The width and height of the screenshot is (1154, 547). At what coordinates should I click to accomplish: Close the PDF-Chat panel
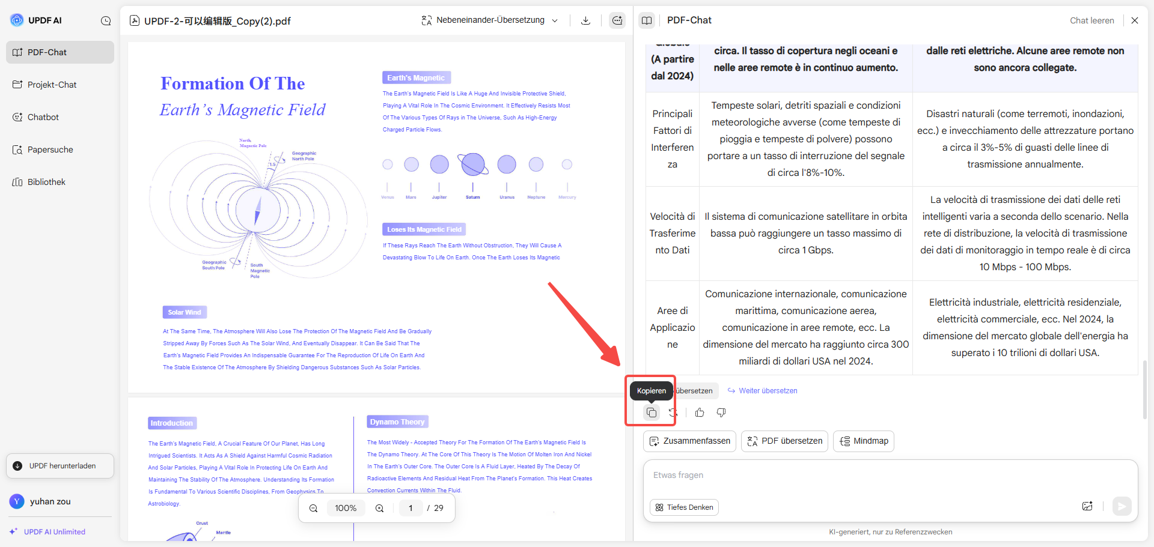coord(1135,20)
